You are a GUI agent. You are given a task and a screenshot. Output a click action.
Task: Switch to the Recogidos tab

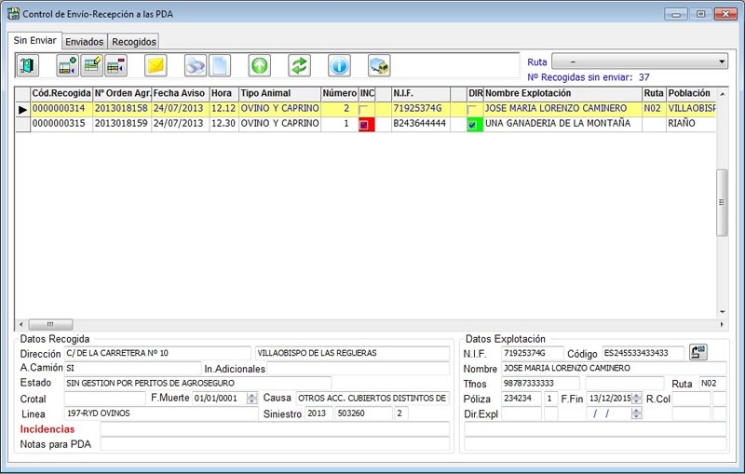(x=134, y=42)
